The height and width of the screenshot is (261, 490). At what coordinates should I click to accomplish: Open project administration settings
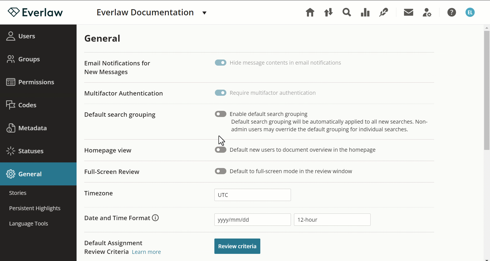(x=427, y=12)
